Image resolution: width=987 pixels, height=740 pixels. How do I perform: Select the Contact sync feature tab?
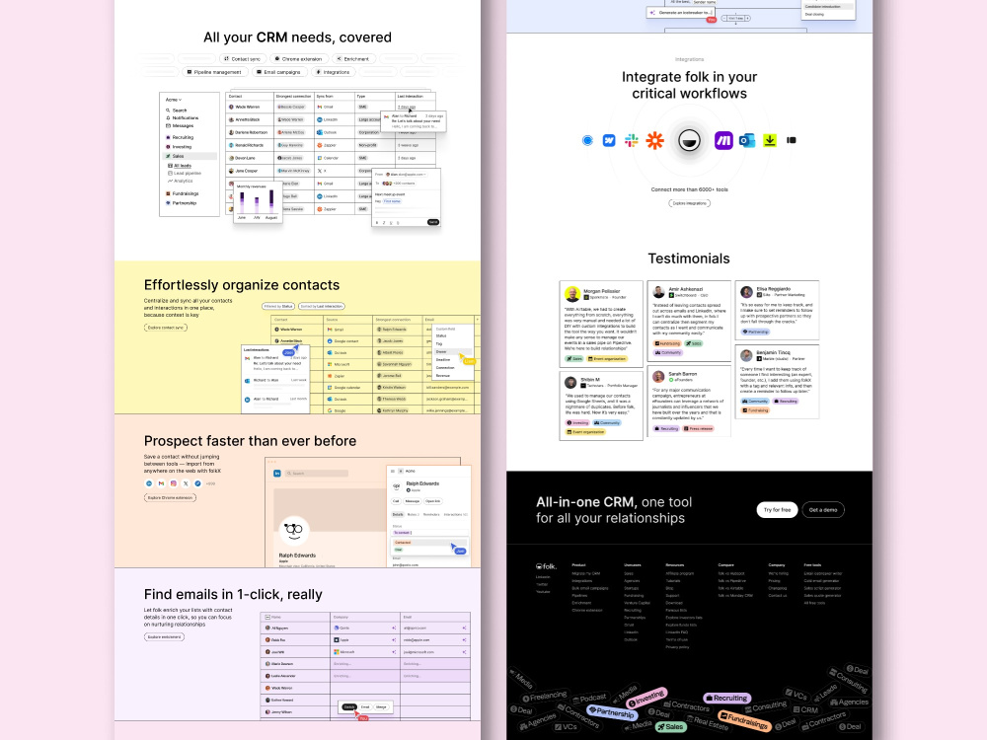(243, 58)
